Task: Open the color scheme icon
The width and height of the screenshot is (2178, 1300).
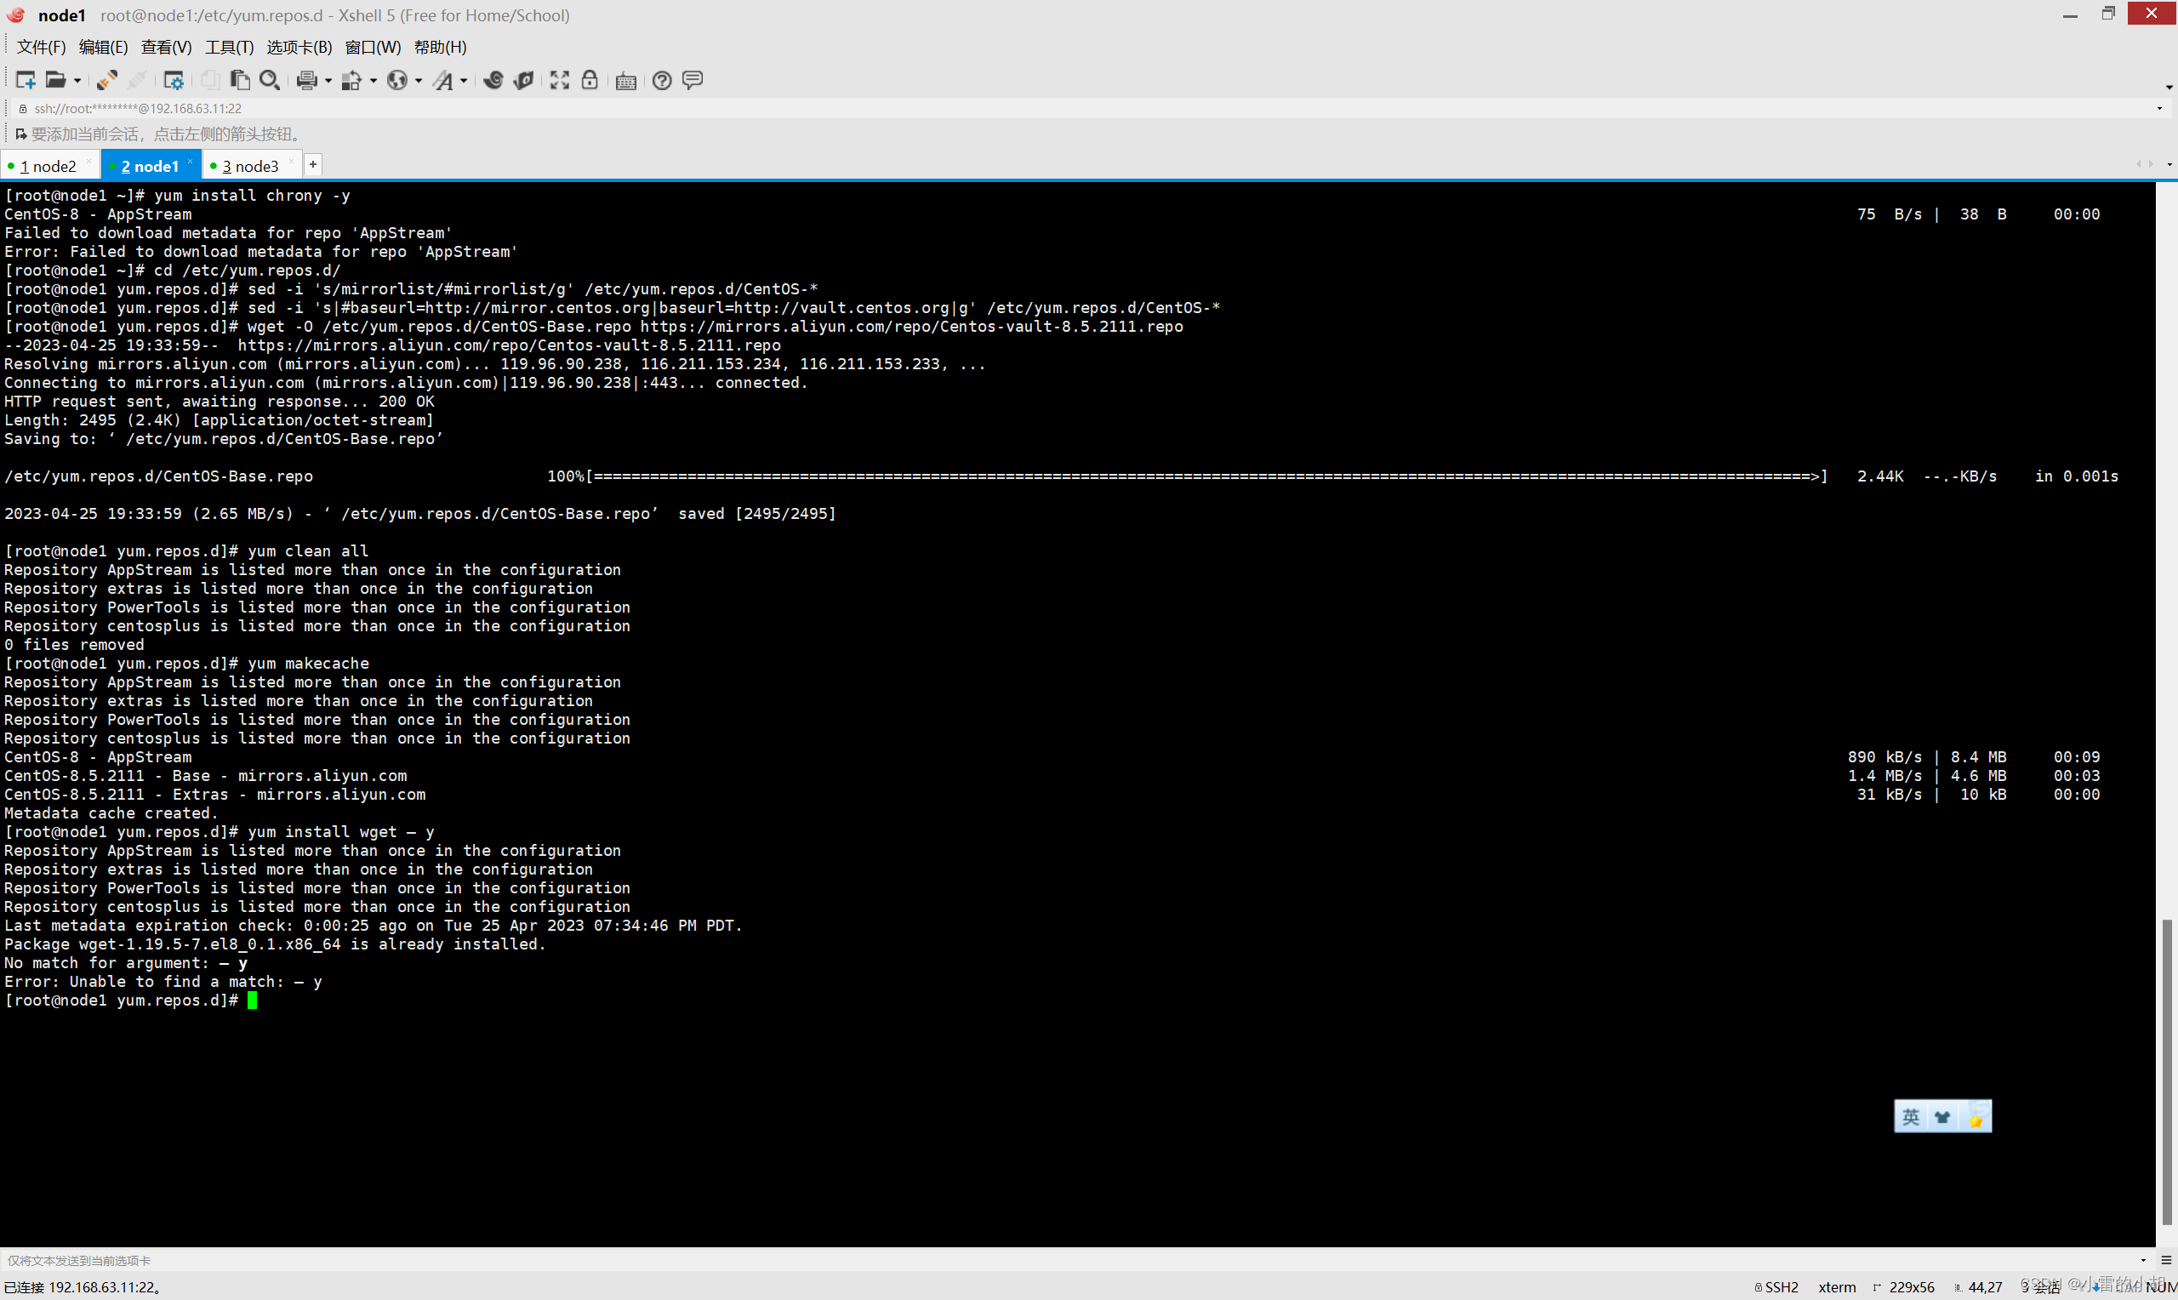Action: [x=351, y=80]
